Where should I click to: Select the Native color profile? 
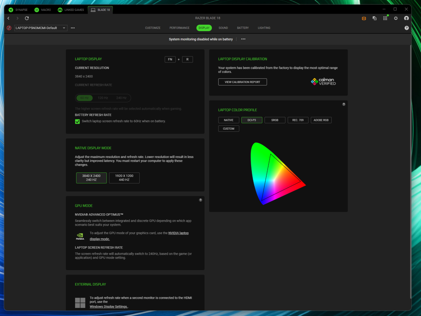[228, 120]
